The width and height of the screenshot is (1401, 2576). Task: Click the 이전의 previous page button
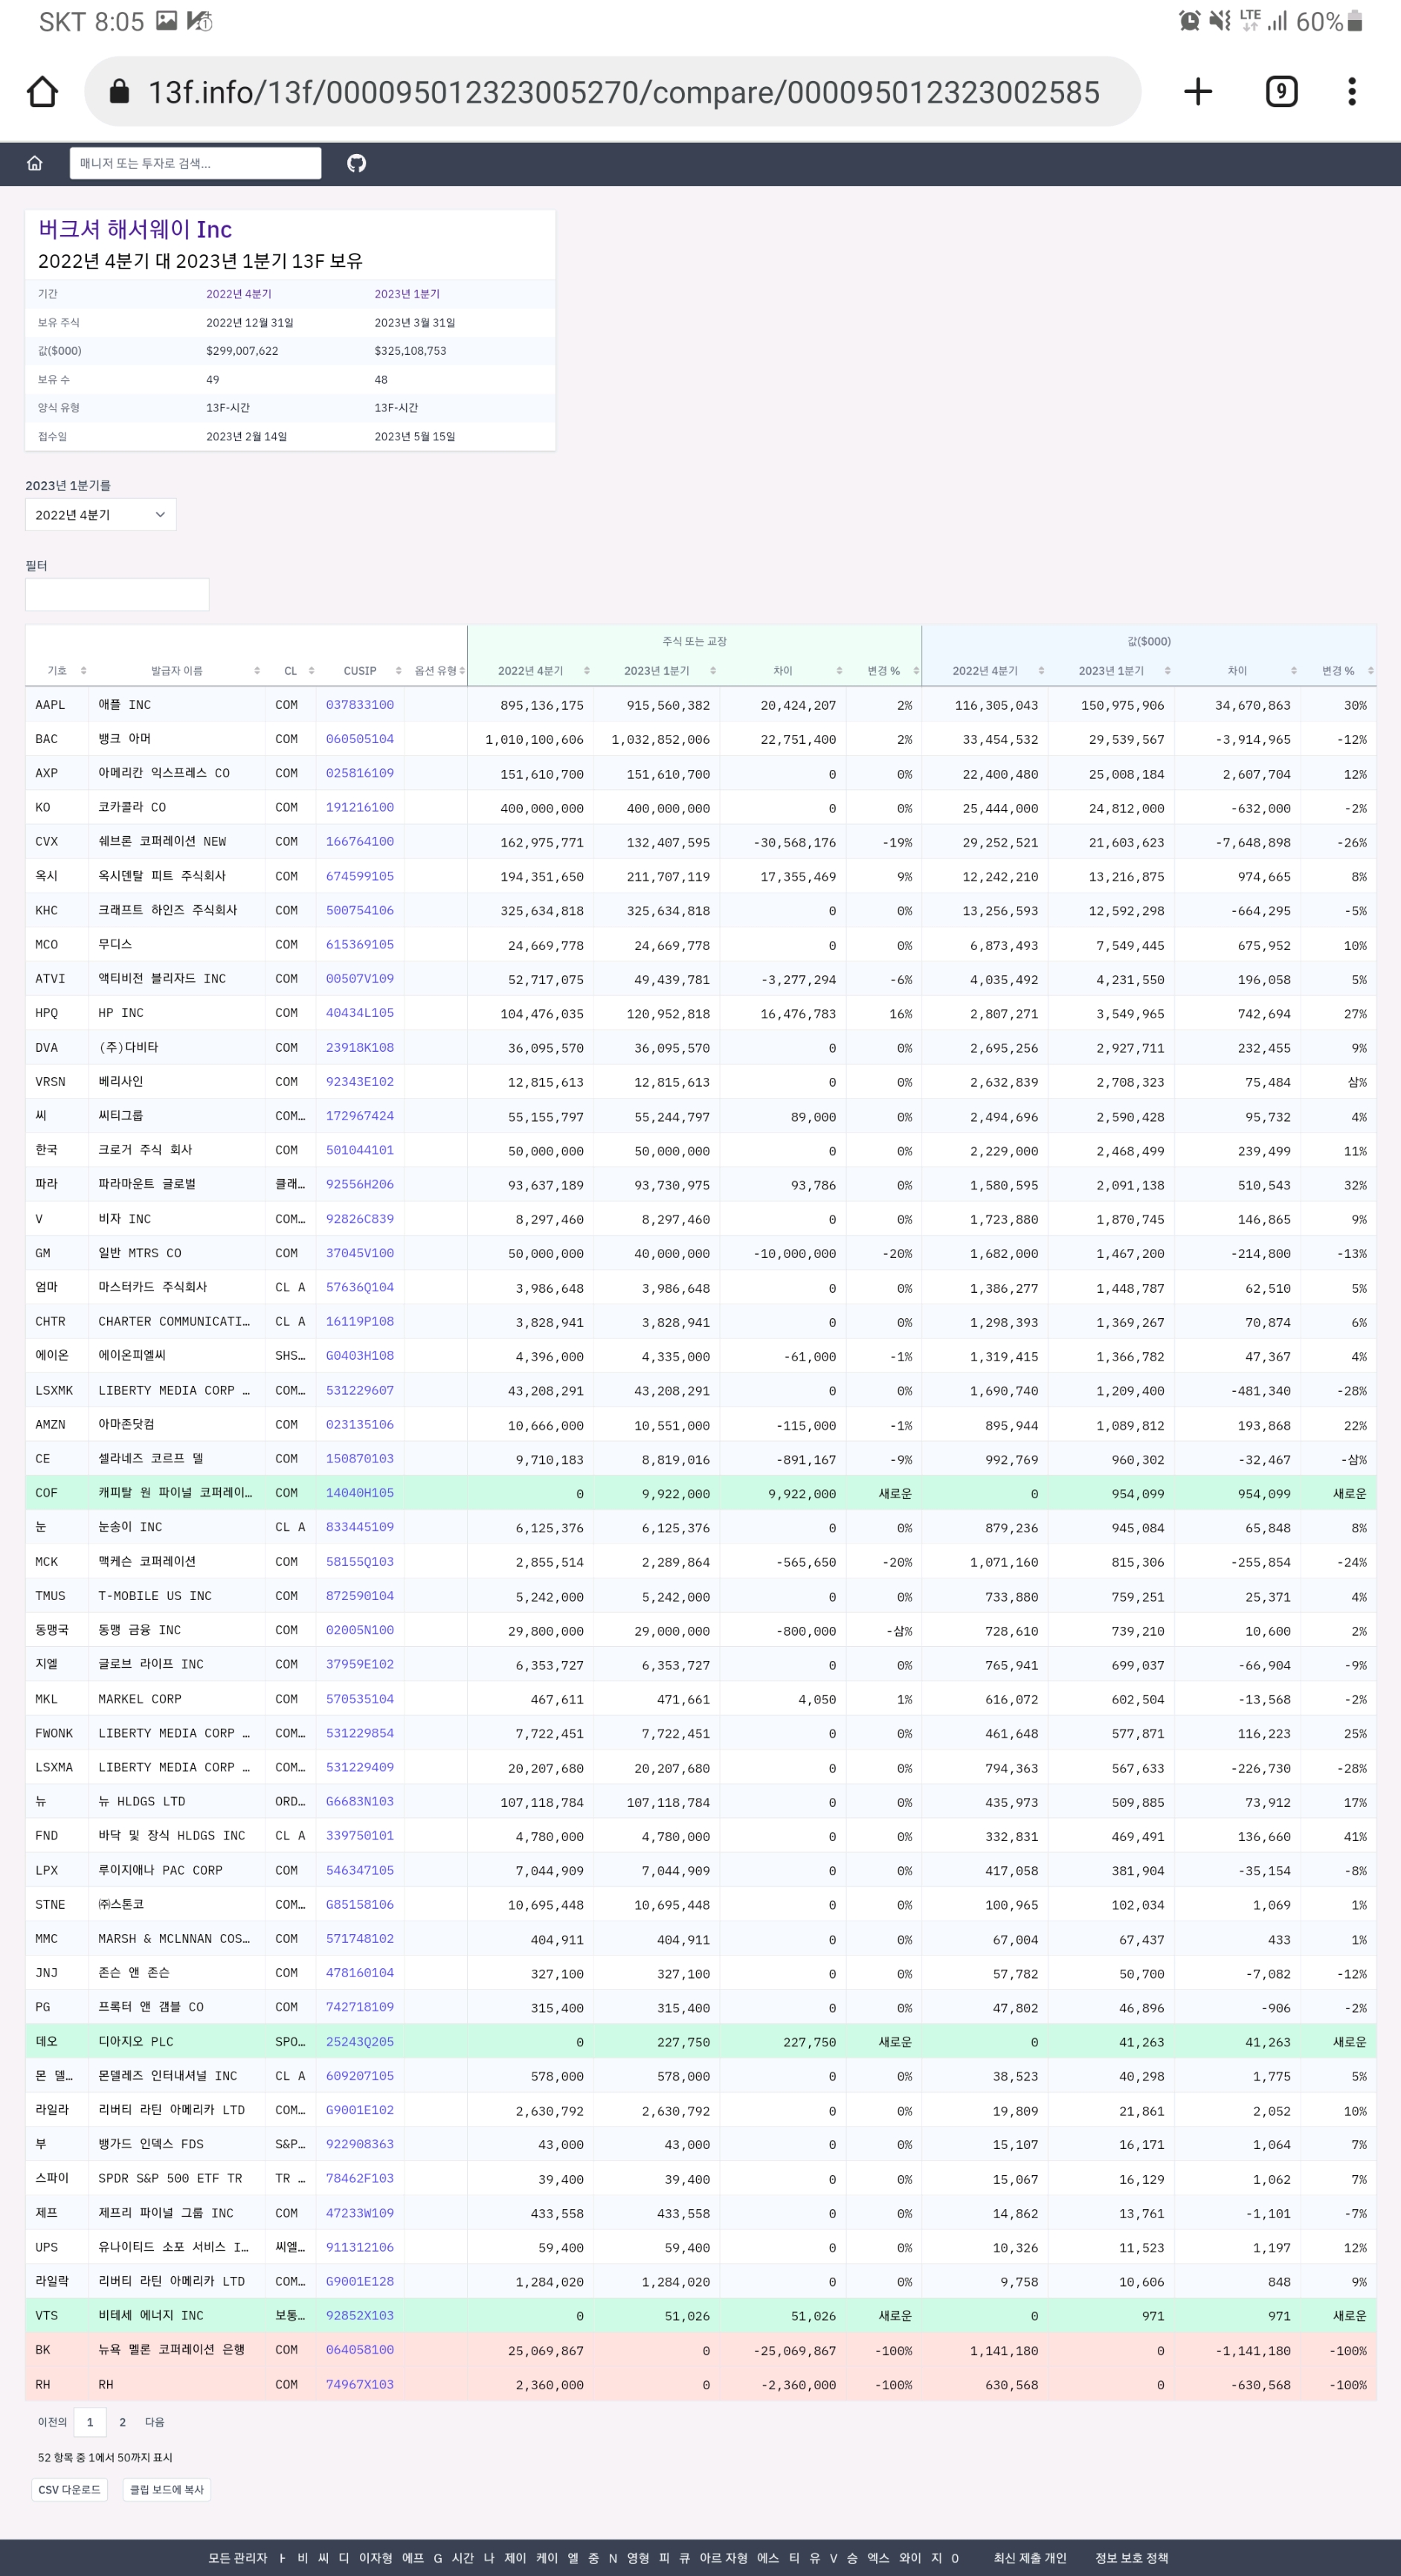52,2422
